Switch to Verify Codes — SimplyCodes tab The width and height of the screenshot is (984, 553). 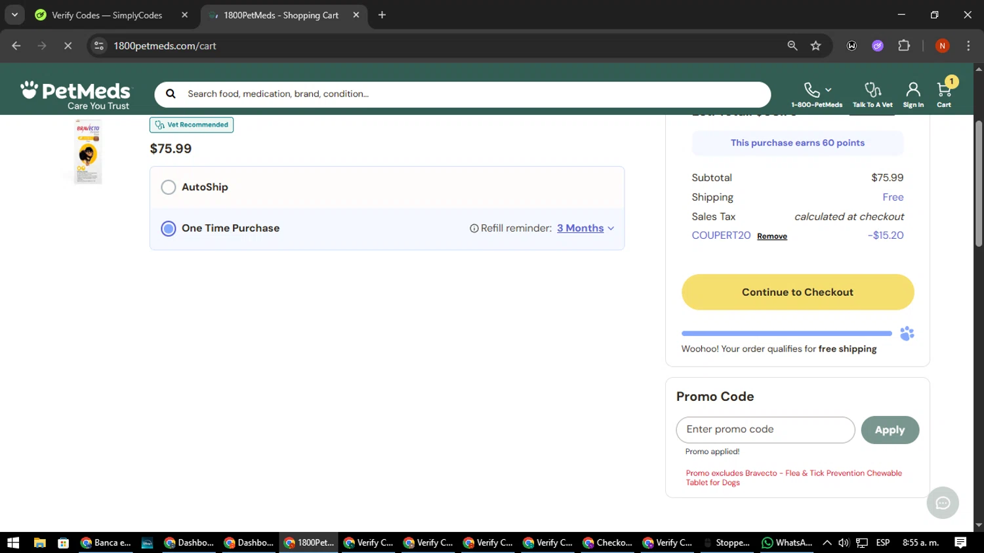(x=110, y=15)
